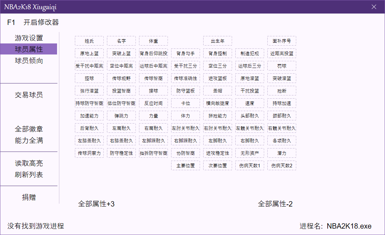This screenshot has height=235, width=385.
Task: Switch to the 球员倾向 sidebar tab
Action: pos(29,61)
